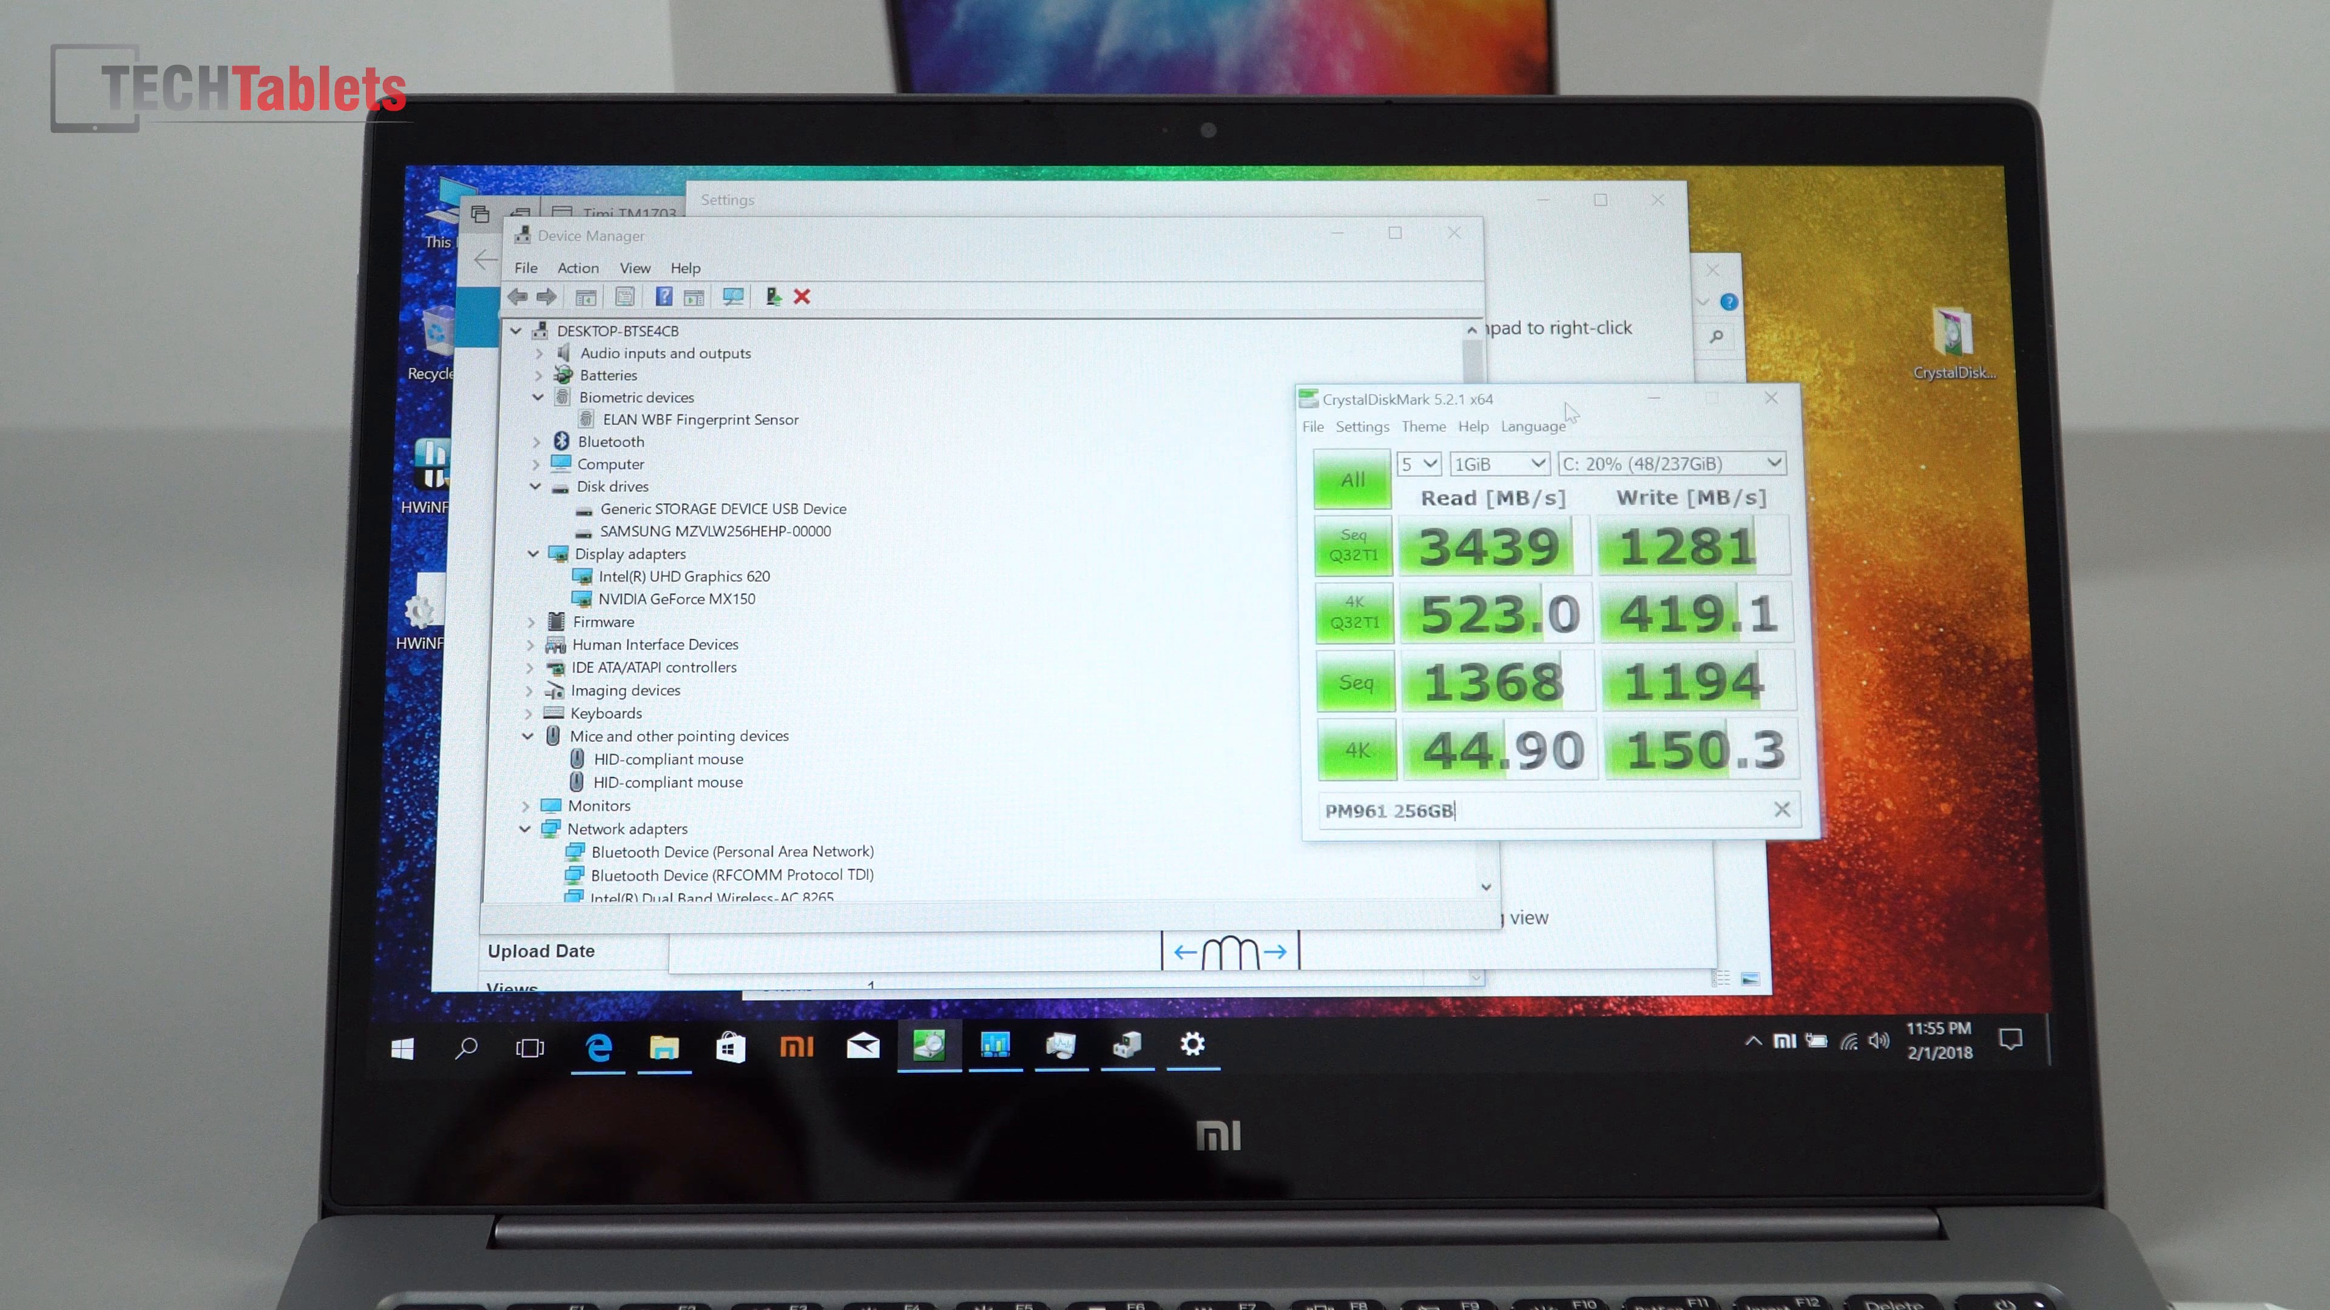Viewport: 2330px width, 1310px height.
Task: Run the plain 4K benchmark button
Action: pos(1358,750)
